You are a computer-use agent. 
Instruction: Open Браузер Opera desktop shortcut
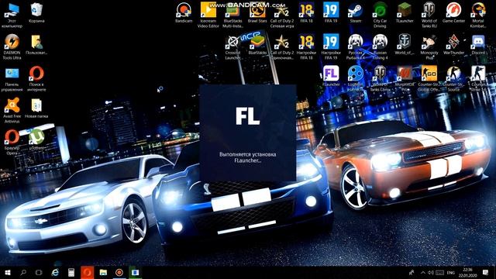12,142
